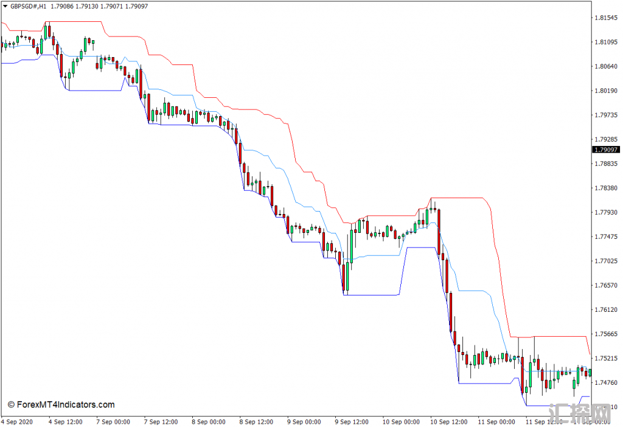Select the 4 Sep 2020 date label
Screen dimensions: 623x428
coord(18,422)
